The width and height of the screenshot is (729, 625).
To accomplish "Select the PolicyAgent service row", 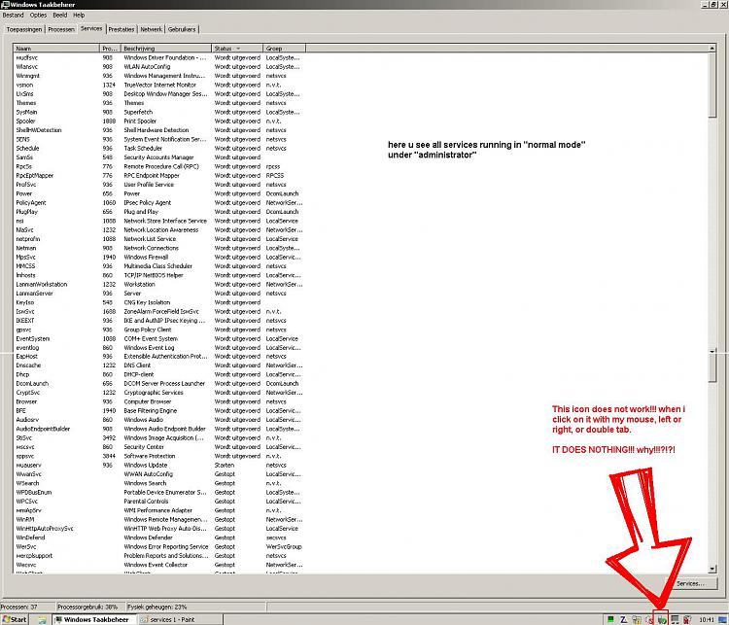I will [x=159, y=203].
